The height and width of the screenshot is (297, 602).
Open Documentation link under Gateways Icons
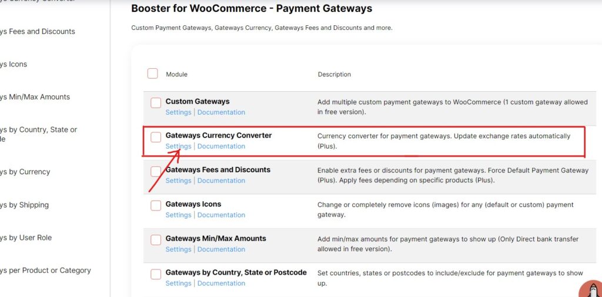tap(221, 215)
